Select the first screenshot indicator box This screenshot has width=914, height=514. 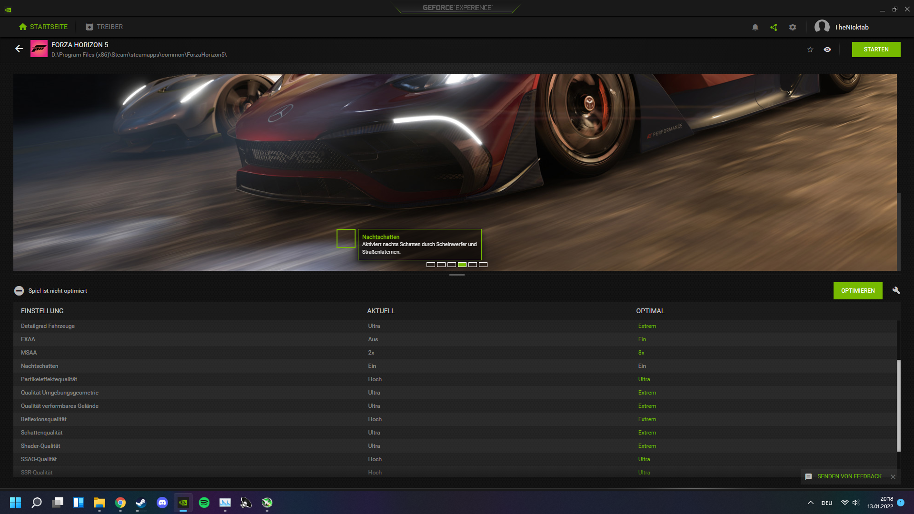(430, 265)
